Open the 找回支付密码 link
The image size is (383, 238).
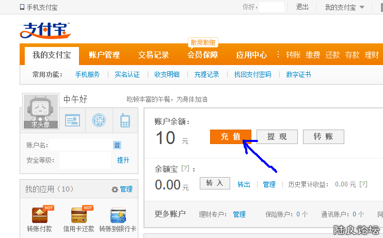tap(252, 74)
